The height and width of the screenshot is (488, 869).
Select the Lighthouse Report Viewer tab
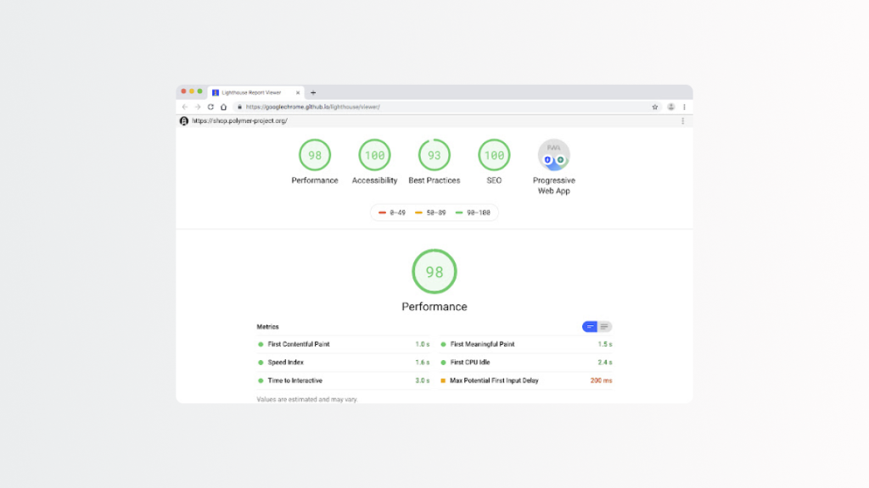[x=250, y=92]
